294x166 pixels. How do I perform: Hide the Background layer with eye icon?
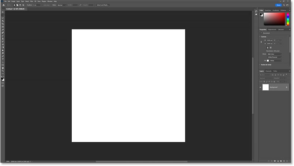[x=260, y=87]
